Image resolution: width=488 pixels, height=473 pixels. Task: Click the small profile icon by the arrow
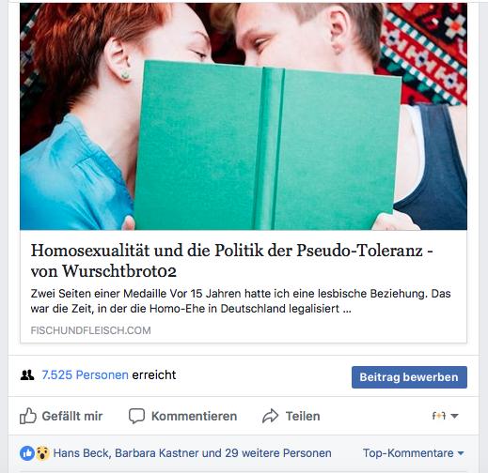point(439,416)
